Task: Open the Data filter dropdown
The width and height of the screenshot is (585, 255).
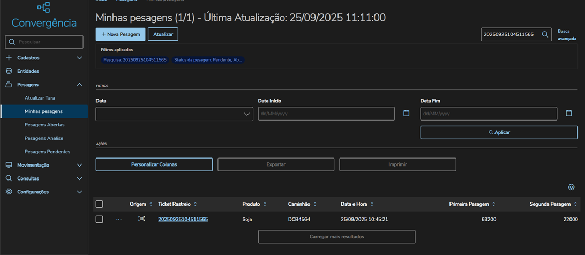Action: pos(174,114)
